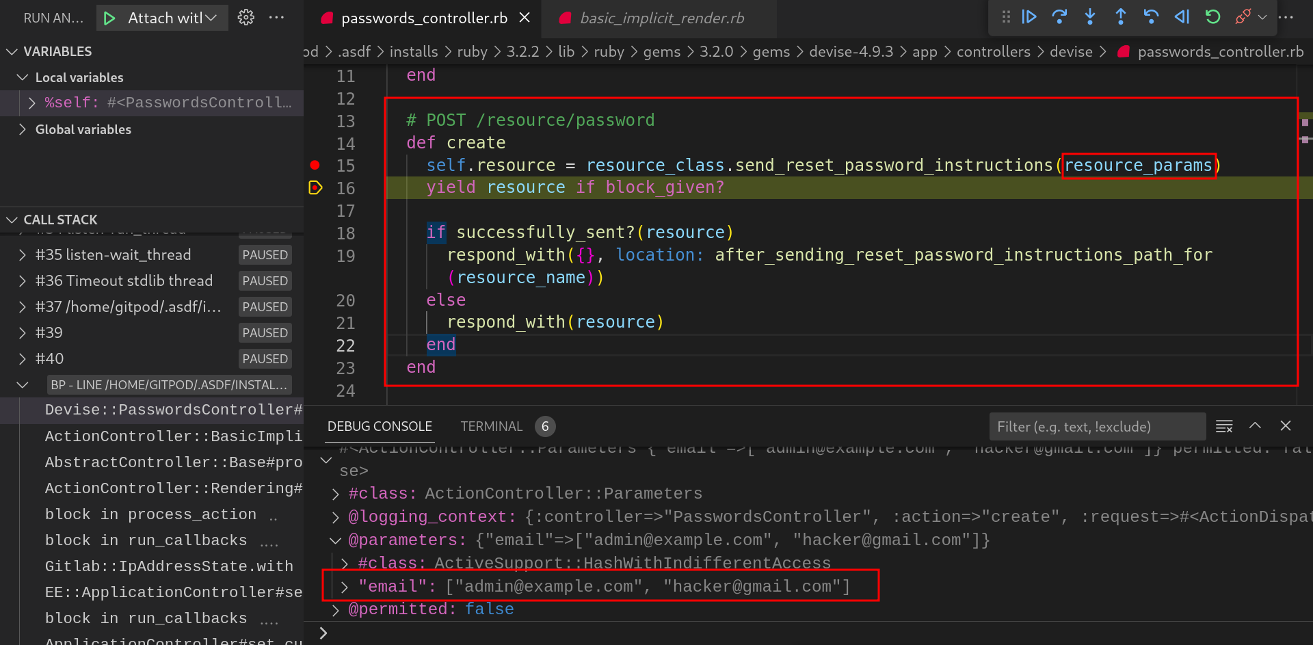1313x645 pixels.
Task: Continue execution in debug toolbar
Action: (x=1029, y=16)
